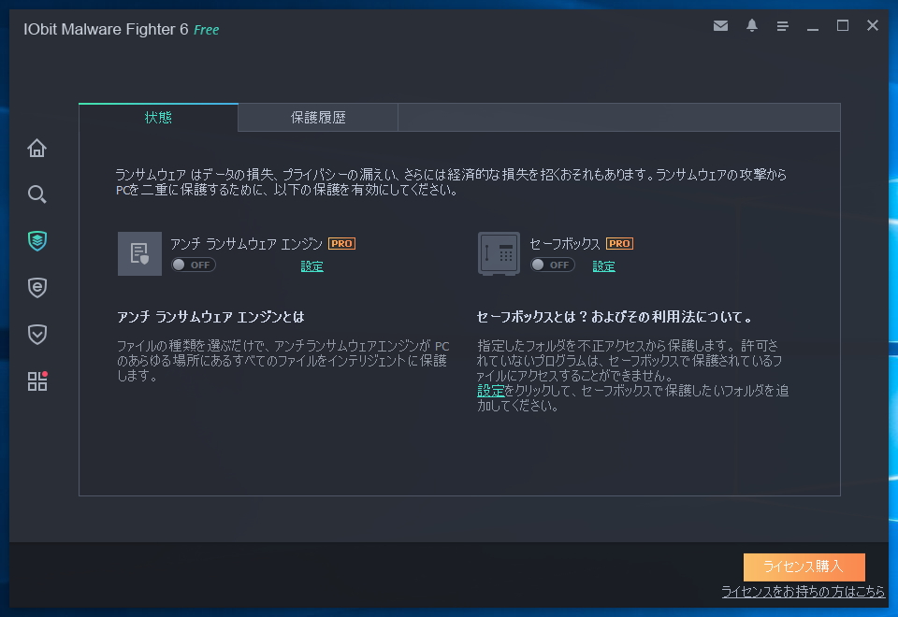Open the hamburger main menu
The height and width of the screenshot is (617, 898).
782,26
